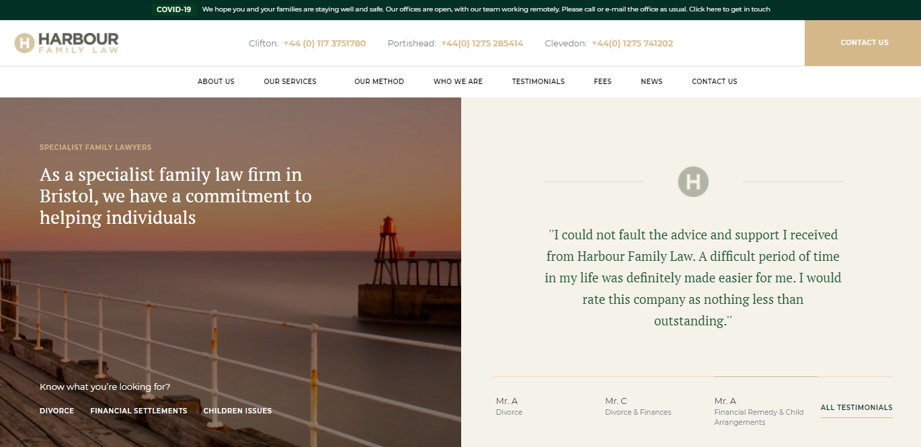Open the Testimonials menu item
921x447 pixels.
[x=538, y=81]
